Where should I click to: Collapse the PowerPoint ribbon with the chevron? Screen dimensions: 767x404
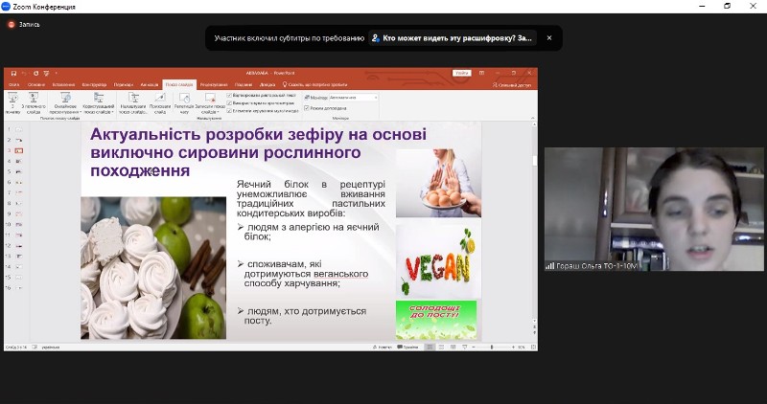(x=533, y=118)
